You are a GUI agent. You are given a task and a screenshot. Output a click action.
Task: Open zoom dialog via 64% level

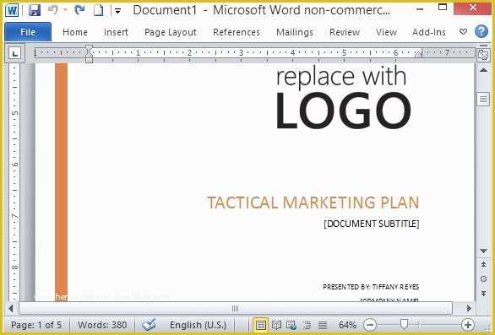click(x=347, y=325)
